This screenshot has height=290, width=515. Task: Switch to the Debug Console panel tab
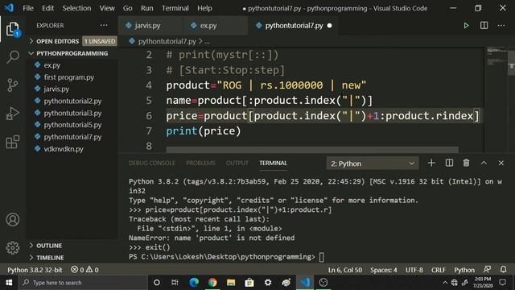tap(152, 163)
